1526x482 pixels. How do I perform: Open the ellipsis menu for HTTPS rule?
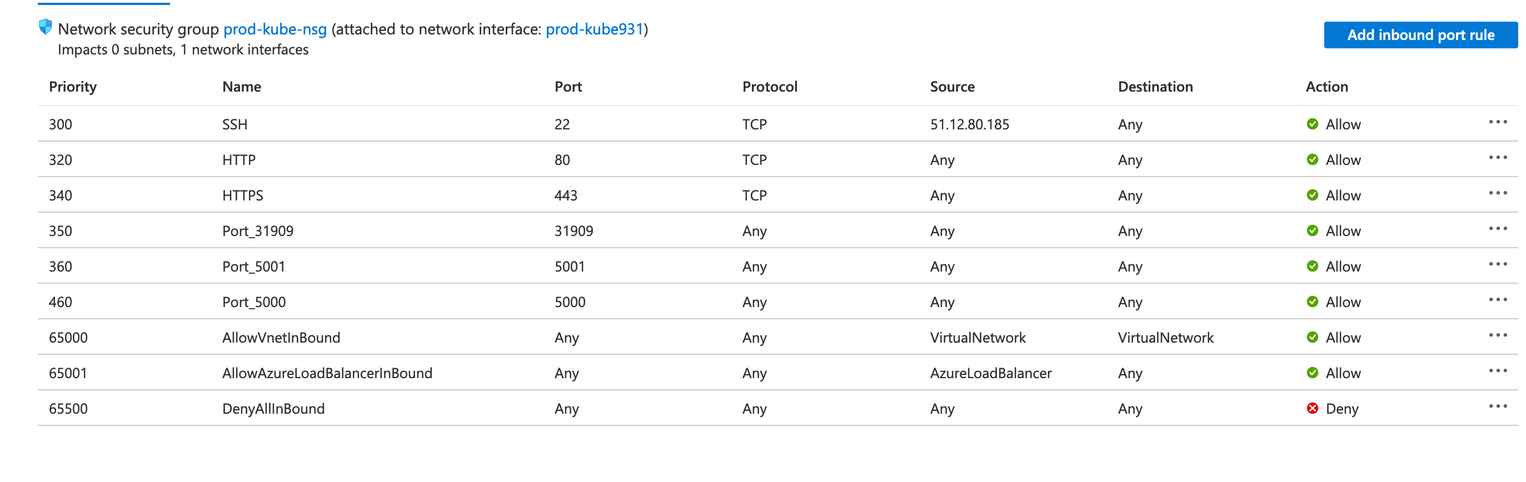point(1497,194)
